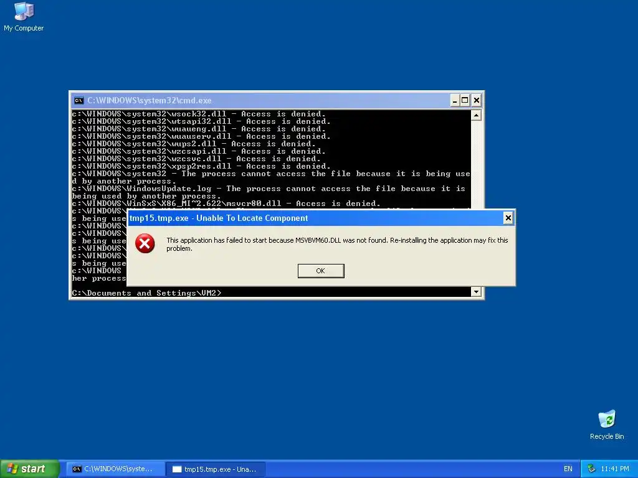This screenshot has height=478, width=638.
Task: Click the 11:41 PM taskbar clock
Action: [615, 469]
